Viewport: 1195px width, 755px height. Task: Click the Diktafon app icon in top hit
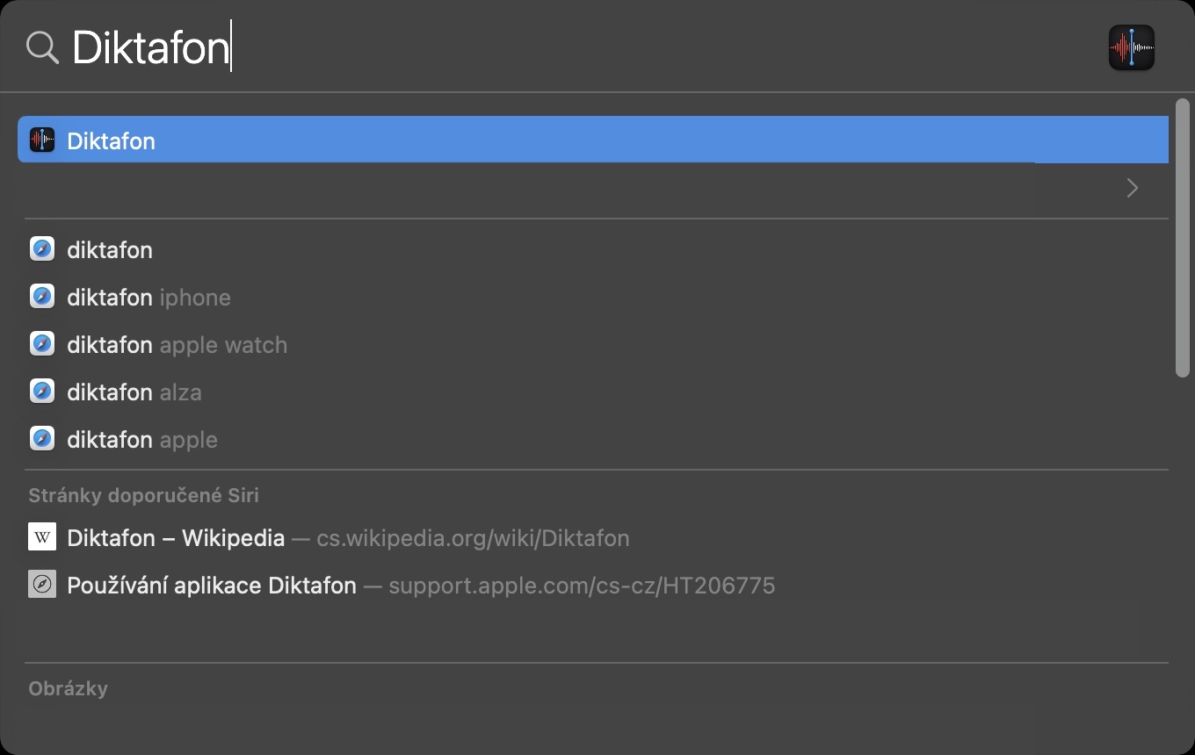tap(42, 140)
